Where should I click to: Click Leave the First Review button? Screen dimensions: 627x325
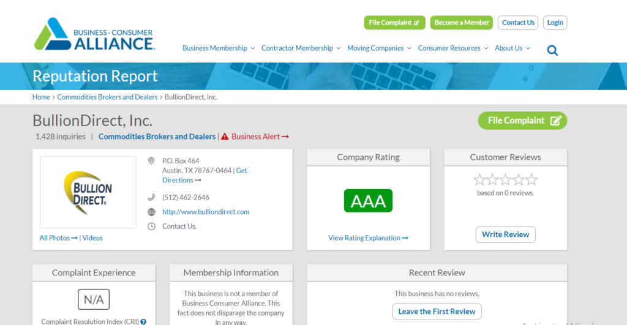pos(437,312)
